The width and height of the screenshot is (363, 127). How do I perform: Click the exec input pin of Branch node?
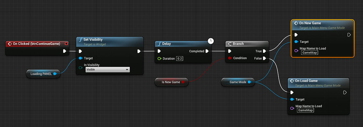point(230,51)
